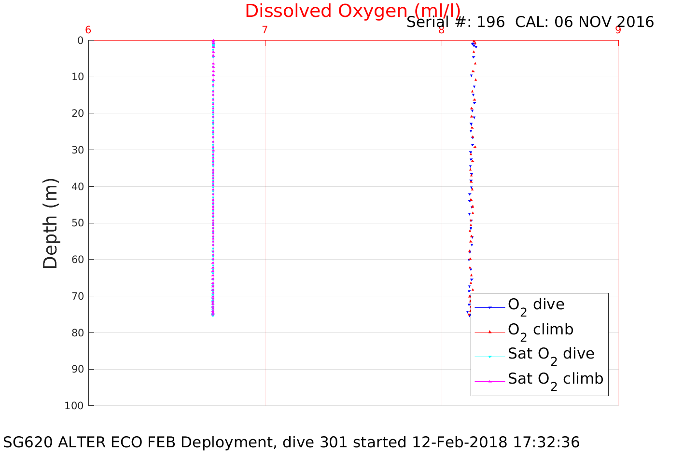The width and height of the screenshot is (684, 456).
Task: Click the depth axis tick label 20
Action: coord(77,113)
